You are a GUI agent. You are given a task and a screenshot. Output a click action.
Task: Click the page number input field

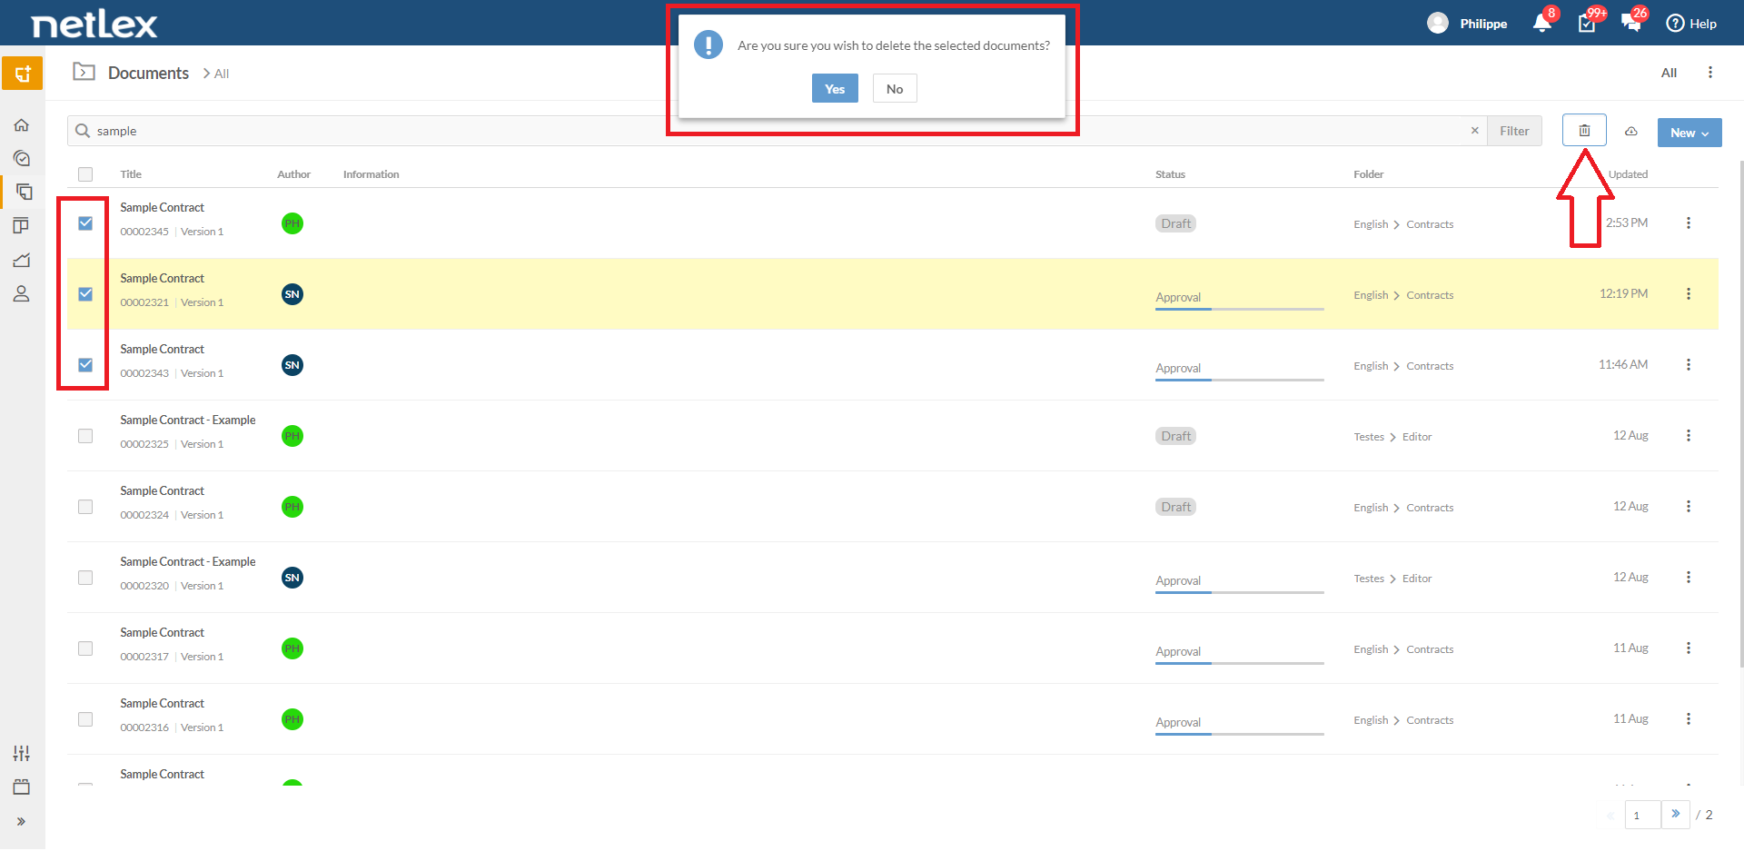click(x=1642, y=815)
